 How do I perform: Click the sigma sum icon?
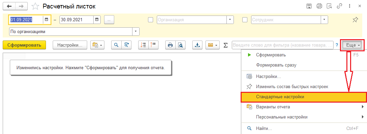tap(225, 45)
